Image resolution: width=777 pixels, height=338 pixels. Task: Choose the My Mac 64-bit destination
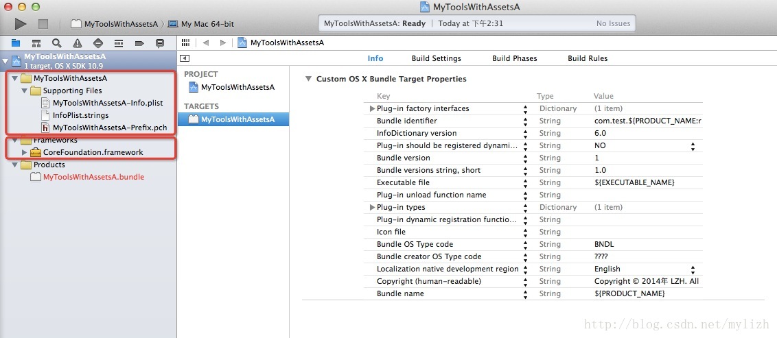pos(201,24)
